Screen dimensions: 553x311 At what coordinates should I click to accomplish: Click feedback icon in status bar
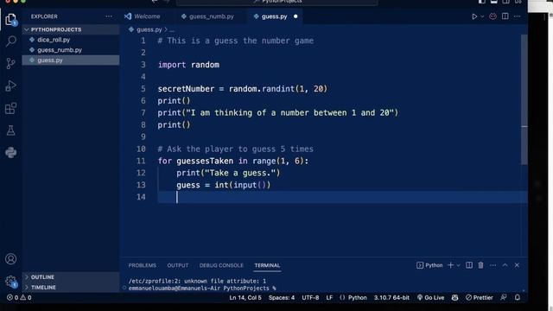tap(504, 297)
